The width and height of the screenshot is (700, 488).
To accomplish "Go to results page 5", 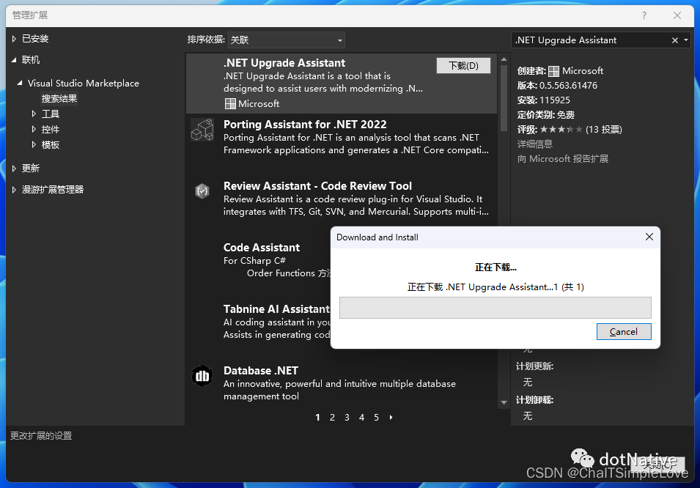I will [376, 418].
